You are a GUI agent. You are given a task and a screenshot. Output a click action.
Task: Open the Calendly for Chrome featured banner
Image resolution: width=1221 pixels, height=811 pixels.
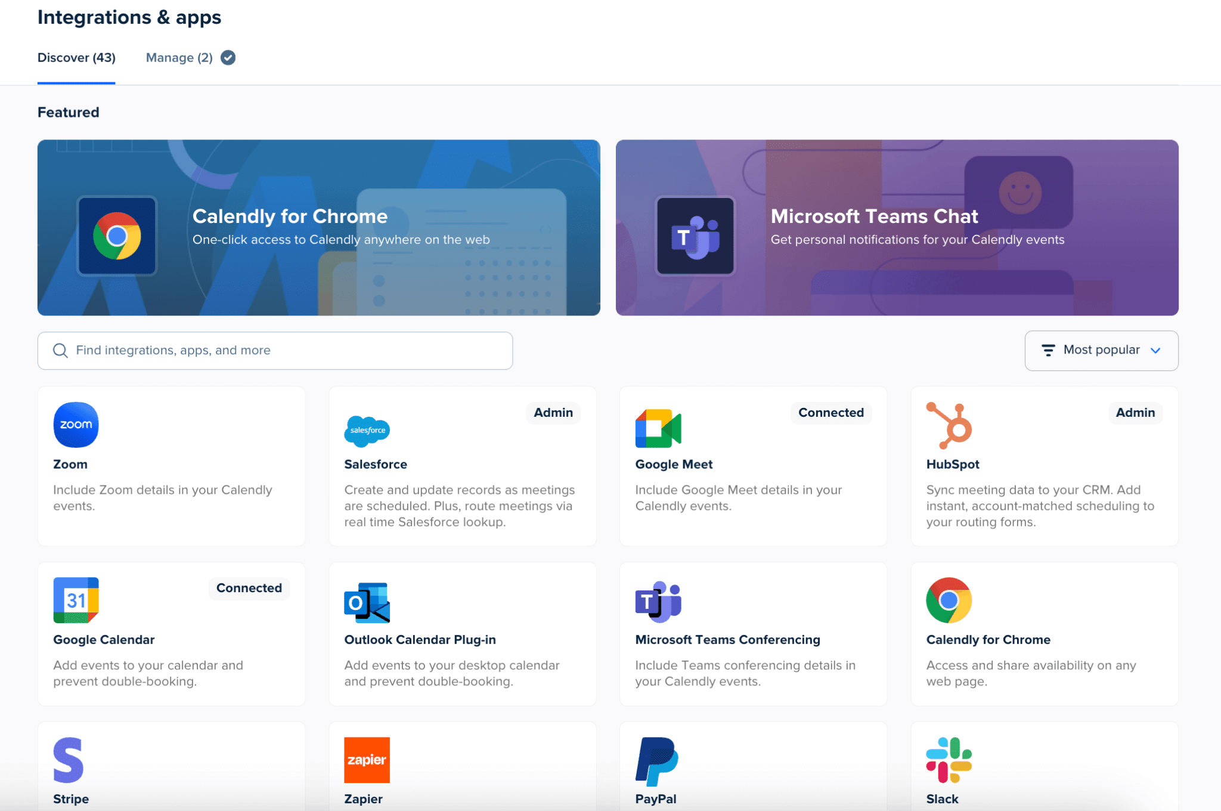318,227
